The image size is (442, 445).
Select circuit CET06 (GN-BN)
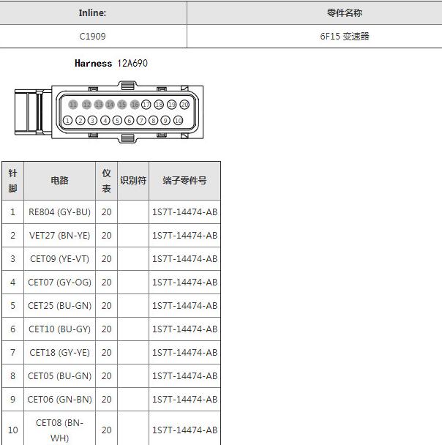pos(59,400)
